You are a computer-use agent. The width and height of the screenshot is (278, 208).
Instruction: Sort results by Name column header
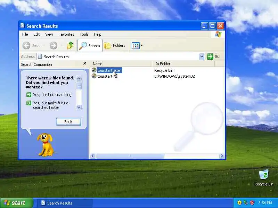pyautogui.click(x=121, y=64)
